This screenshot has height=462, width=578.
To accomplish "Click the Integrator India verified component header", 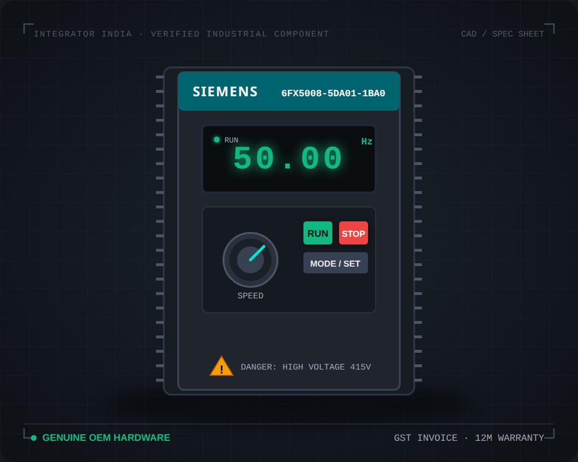I will 182,34.
